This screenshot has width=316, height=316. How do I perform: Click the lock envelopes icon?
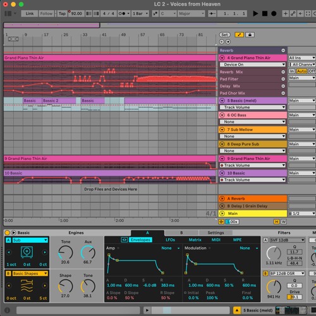(250, 35)
